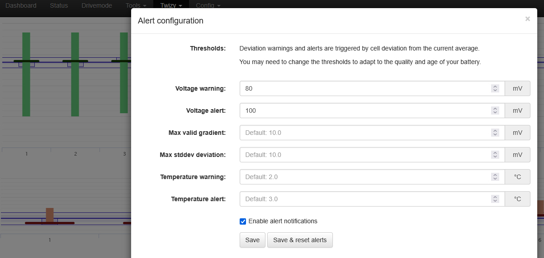Go to the Dashboard page
The image size is (544, 258).
[x=21, y=5]
